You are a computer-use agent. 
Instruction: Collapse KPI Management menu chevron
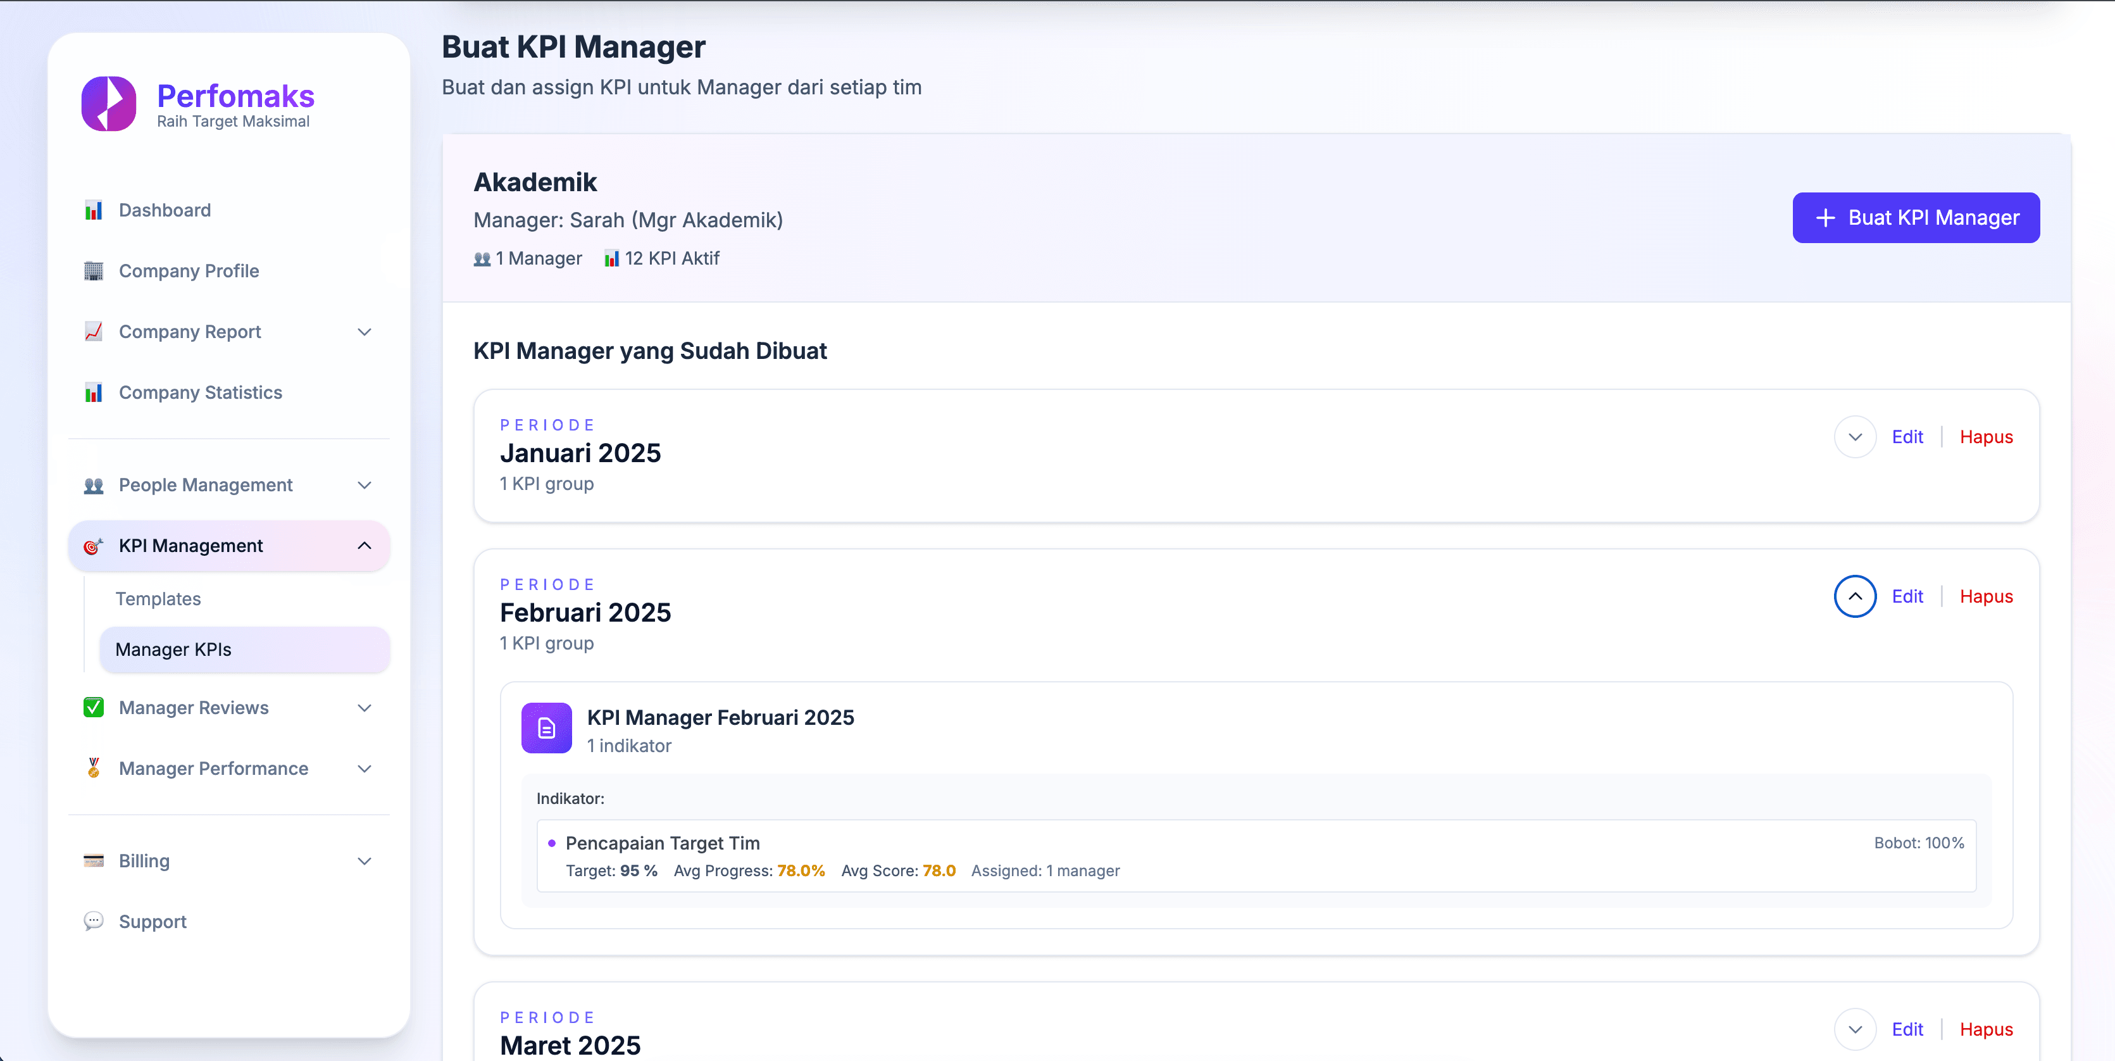pos(365,545)
